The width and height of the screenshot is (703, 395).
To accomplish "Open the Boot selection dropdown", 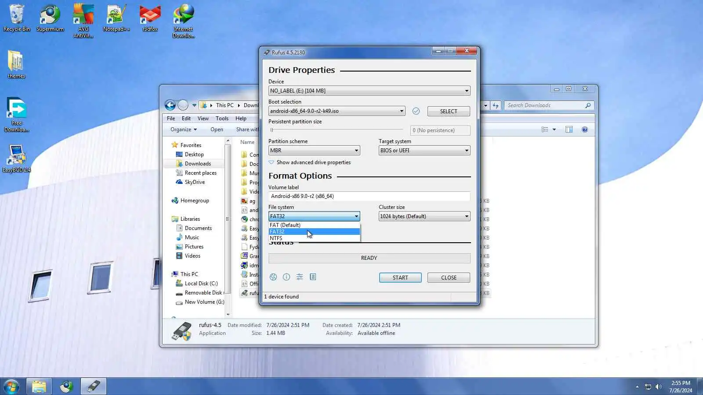I will click(337, 111).
